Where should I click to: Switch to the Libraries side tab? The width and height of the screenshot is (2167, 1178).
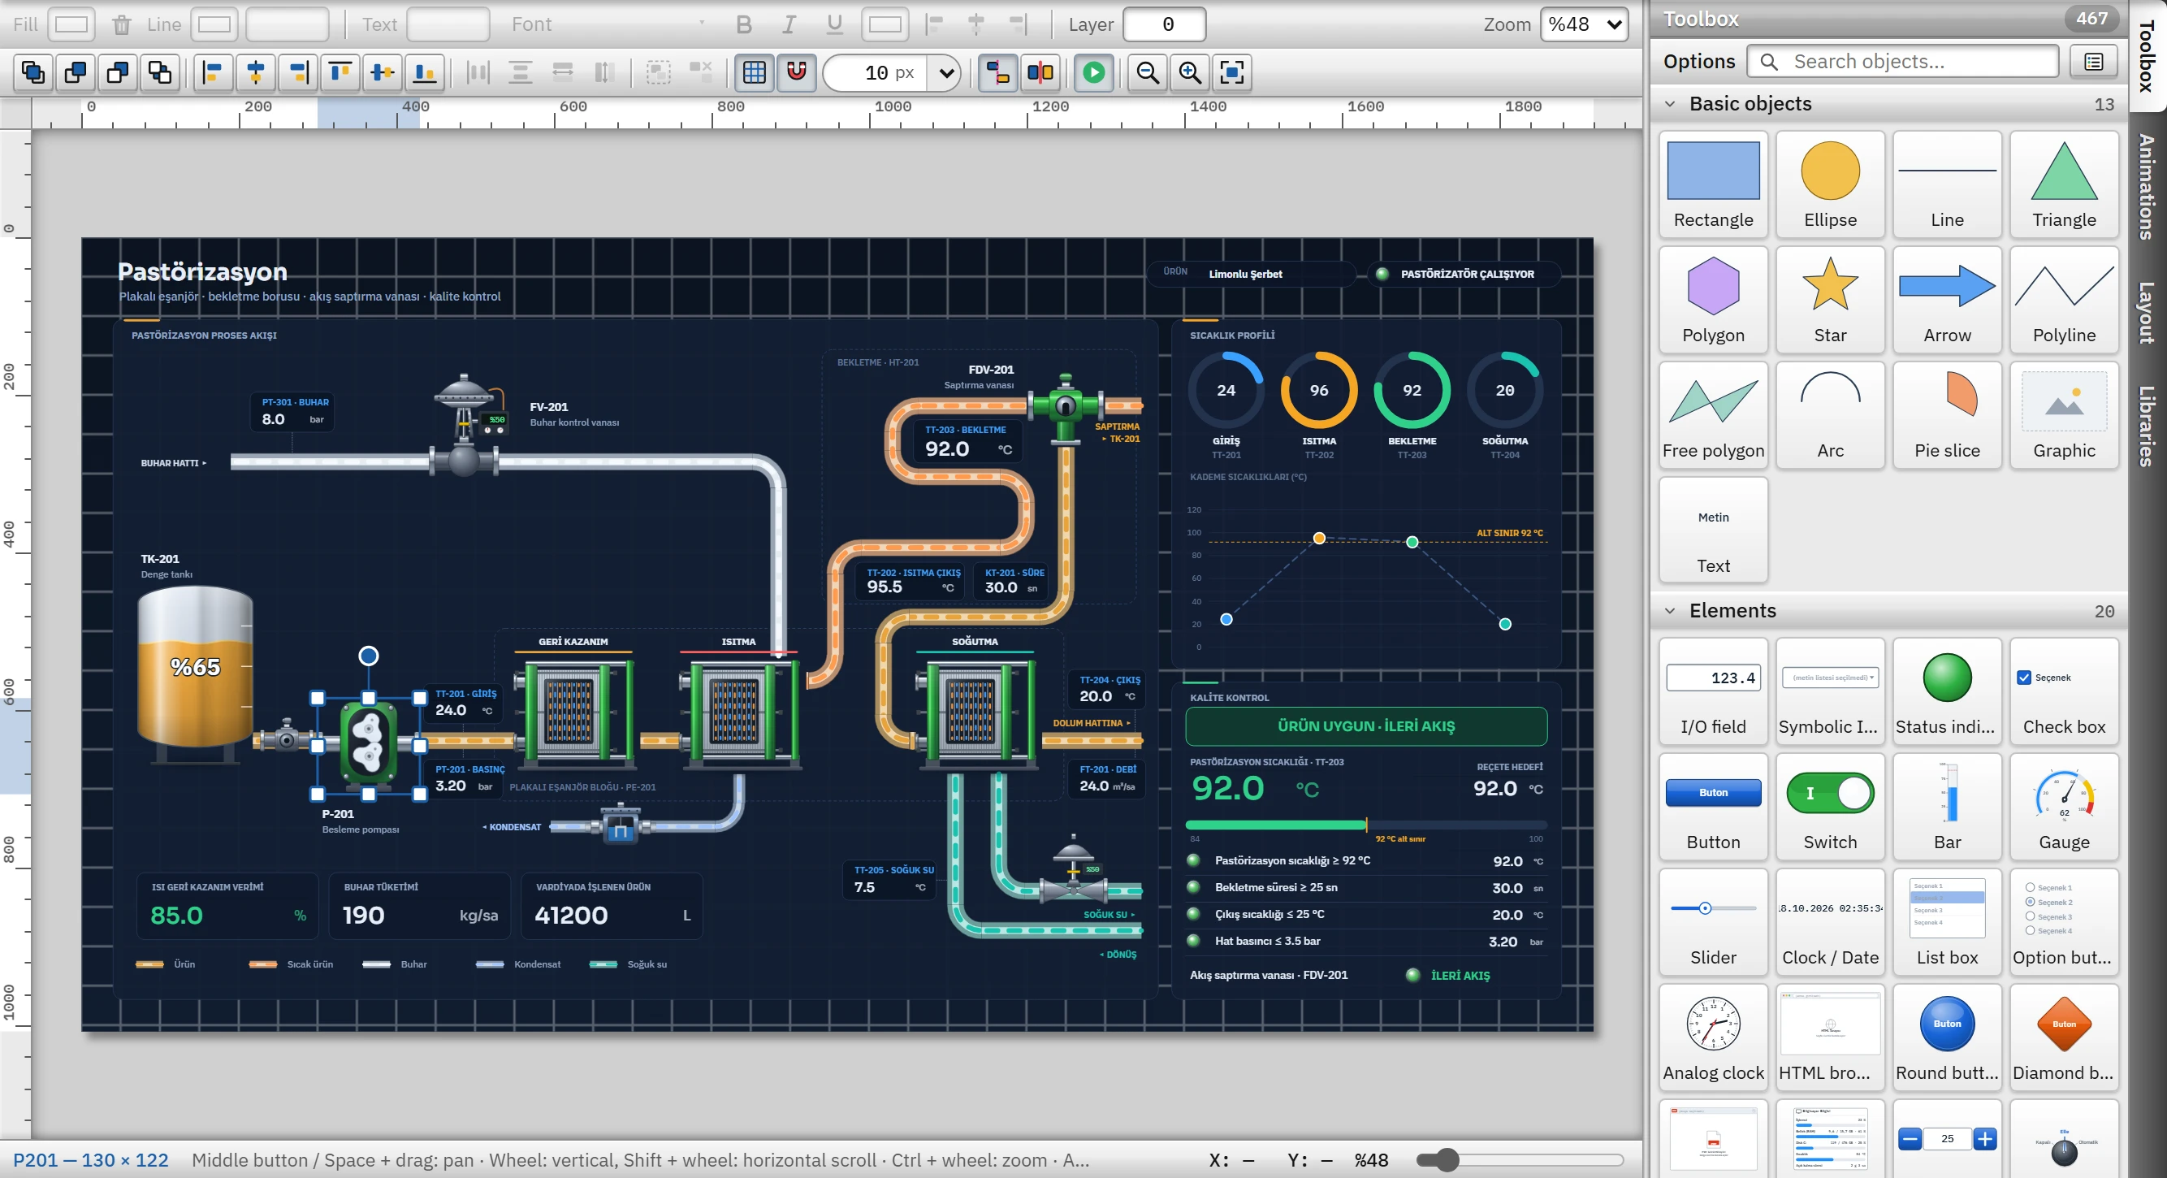2148,426
